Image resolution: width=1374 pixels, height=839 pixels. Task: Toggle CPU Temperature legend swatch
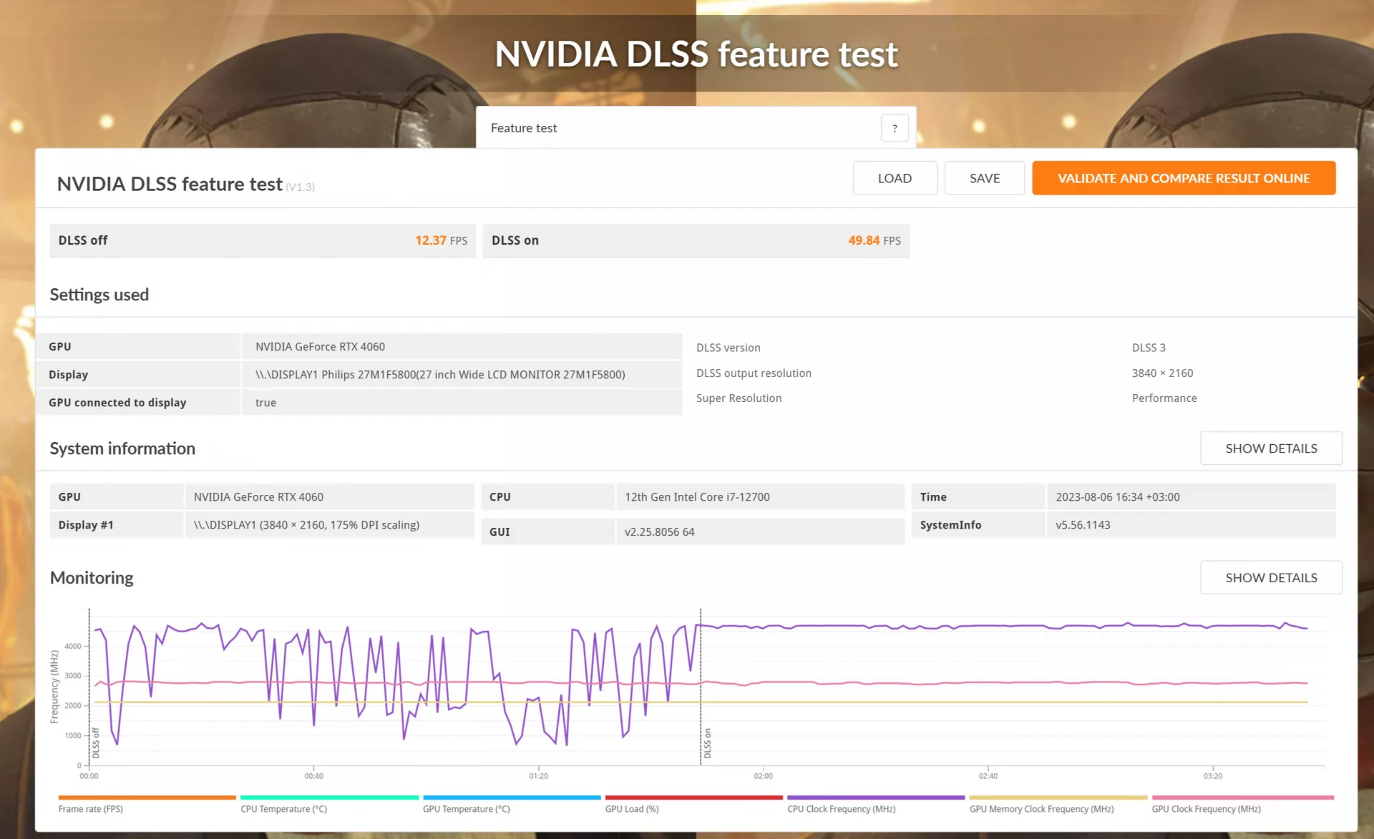[329, 798]
